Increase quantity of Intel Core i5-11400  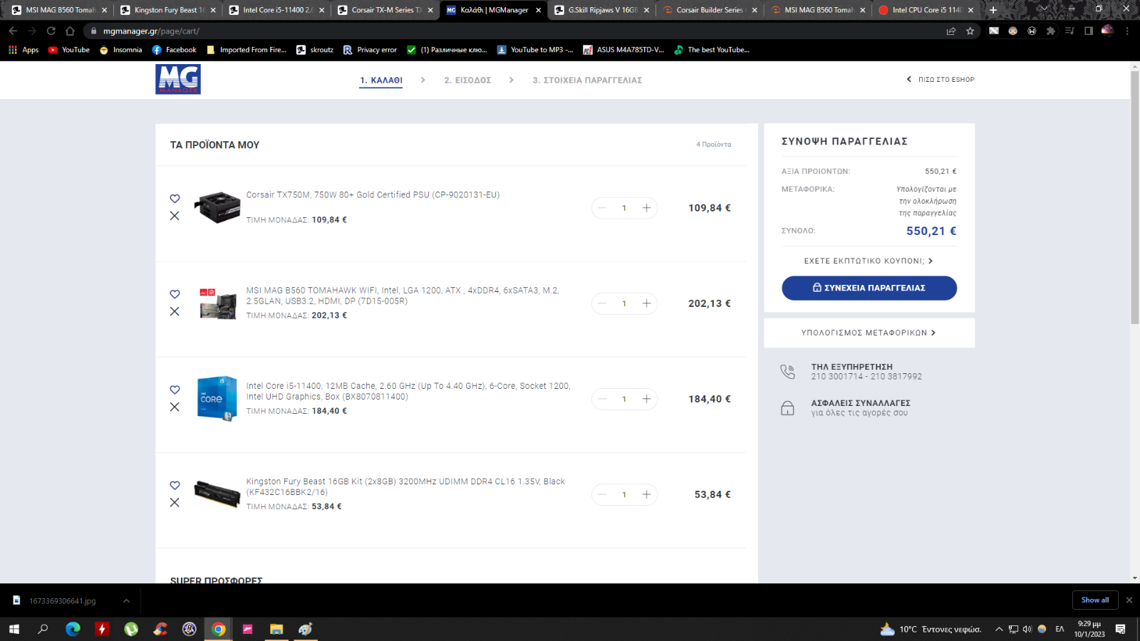pyautogui.click(x=646, y=399)
